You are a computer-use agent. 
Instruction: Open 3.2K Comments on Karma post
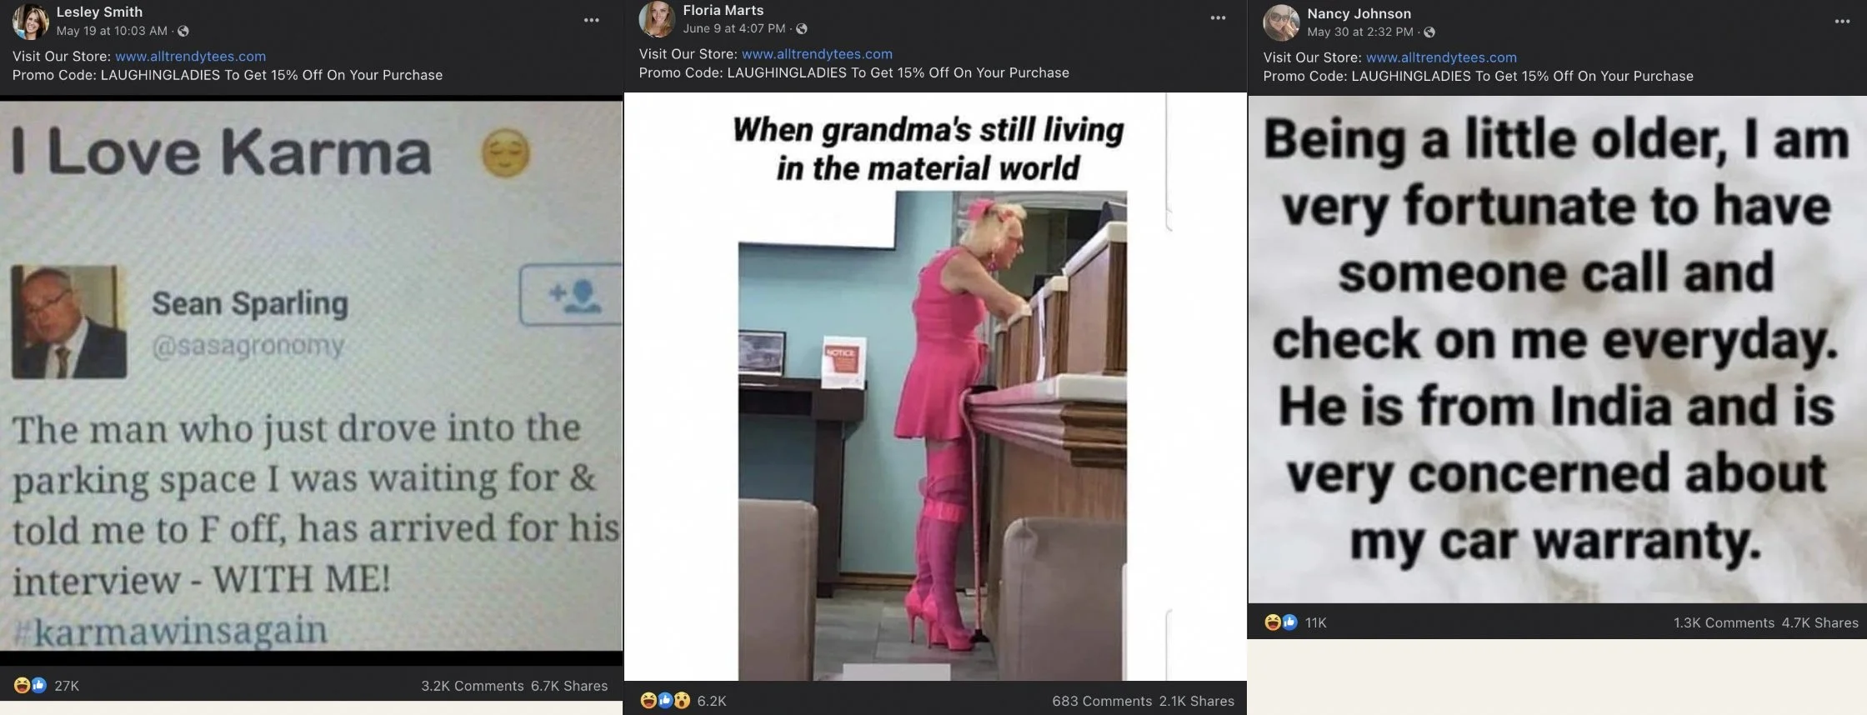click(x=473, y=686)
